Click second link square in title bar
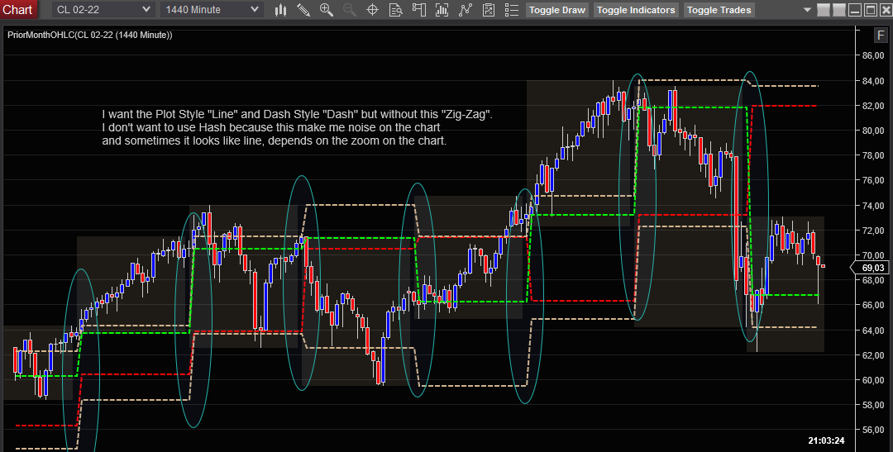 coord(838,10)
